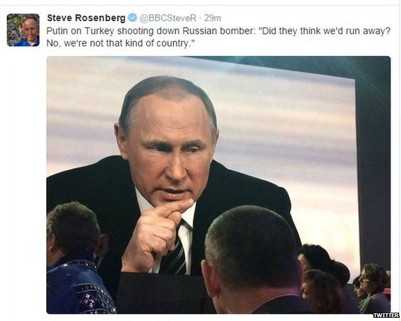The height and width of the screenshot is (321, 401).
Task: Click the woman with glasses in the audience
Action: pyautogui.click(x=372, y=288)
